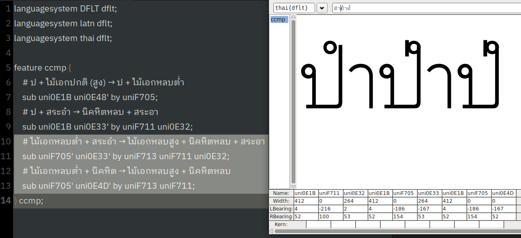This screenshot has height=238, width=521.
Task: Select the uniF705 name cell after second uni0E1B
Action: (x=404, y=193)
